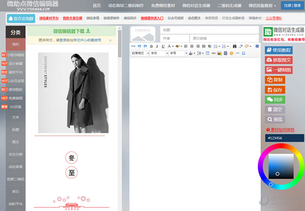Screen dimensions: 305x211
Task: Open the font size dropdown
Action: [178, 53]
